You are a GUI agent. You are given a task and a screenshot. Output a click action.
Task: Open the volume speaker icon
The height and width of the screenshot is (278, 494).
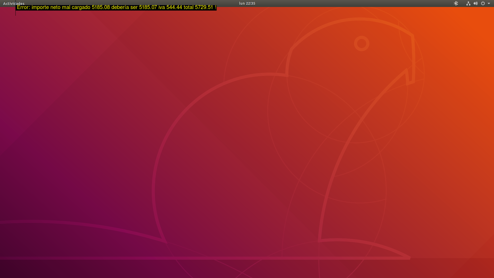click(x=475, y=3)
